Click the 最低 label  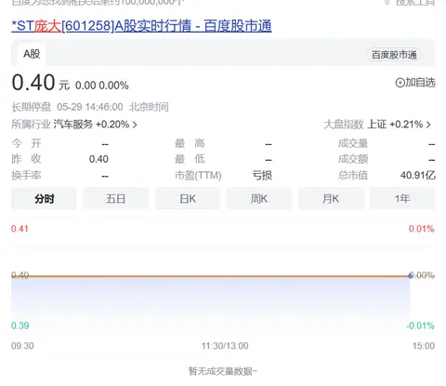tap(190, 159)
